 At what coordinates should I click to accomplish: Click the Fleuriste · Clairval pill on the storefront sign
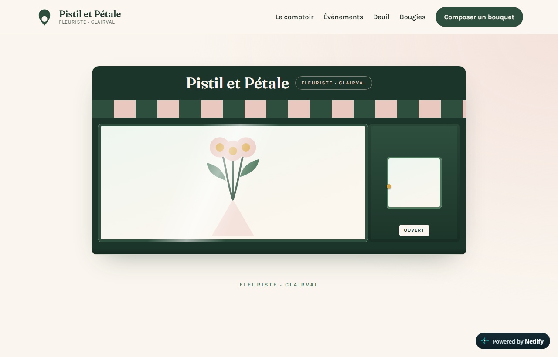point(333,83)
